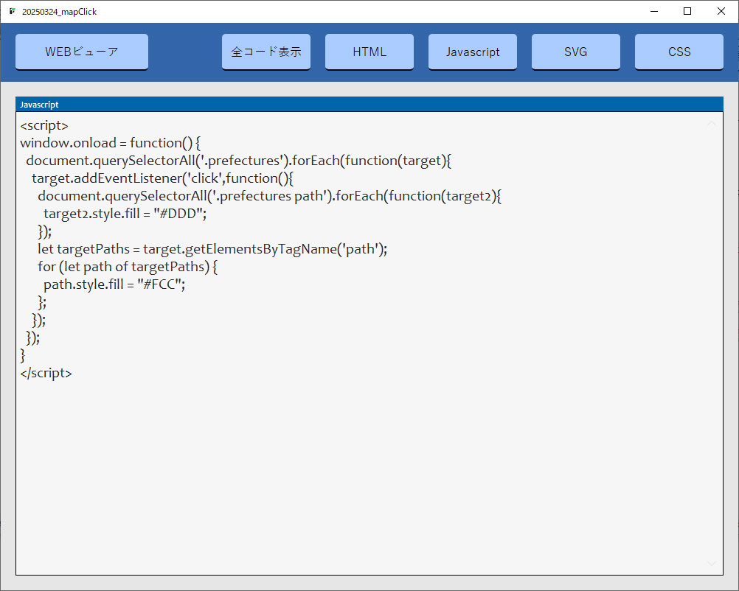
Task: Show all code with 全コード表示
Action: click(266, 52)
